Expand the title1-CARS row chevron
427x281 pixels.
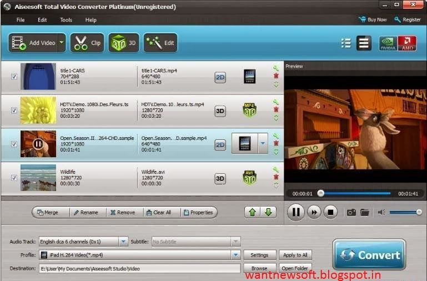[276, 84]
